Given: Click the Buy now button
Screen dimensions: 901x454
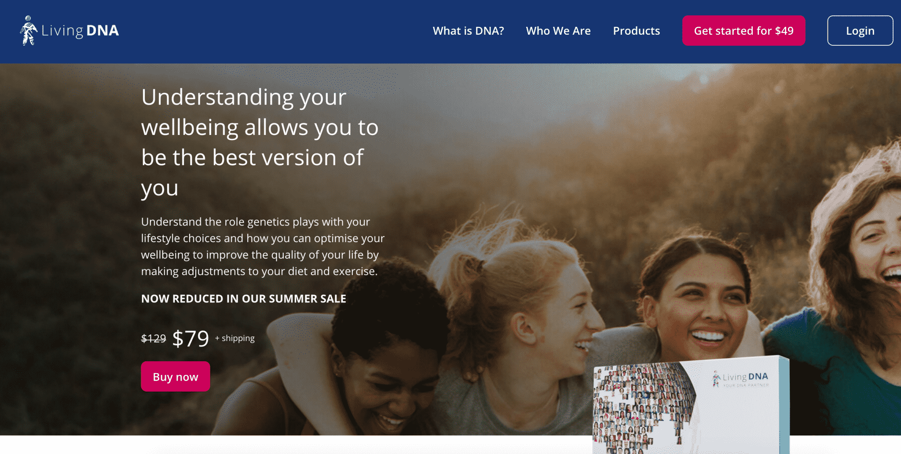Looking at the screenshot, I should point(176,377).
